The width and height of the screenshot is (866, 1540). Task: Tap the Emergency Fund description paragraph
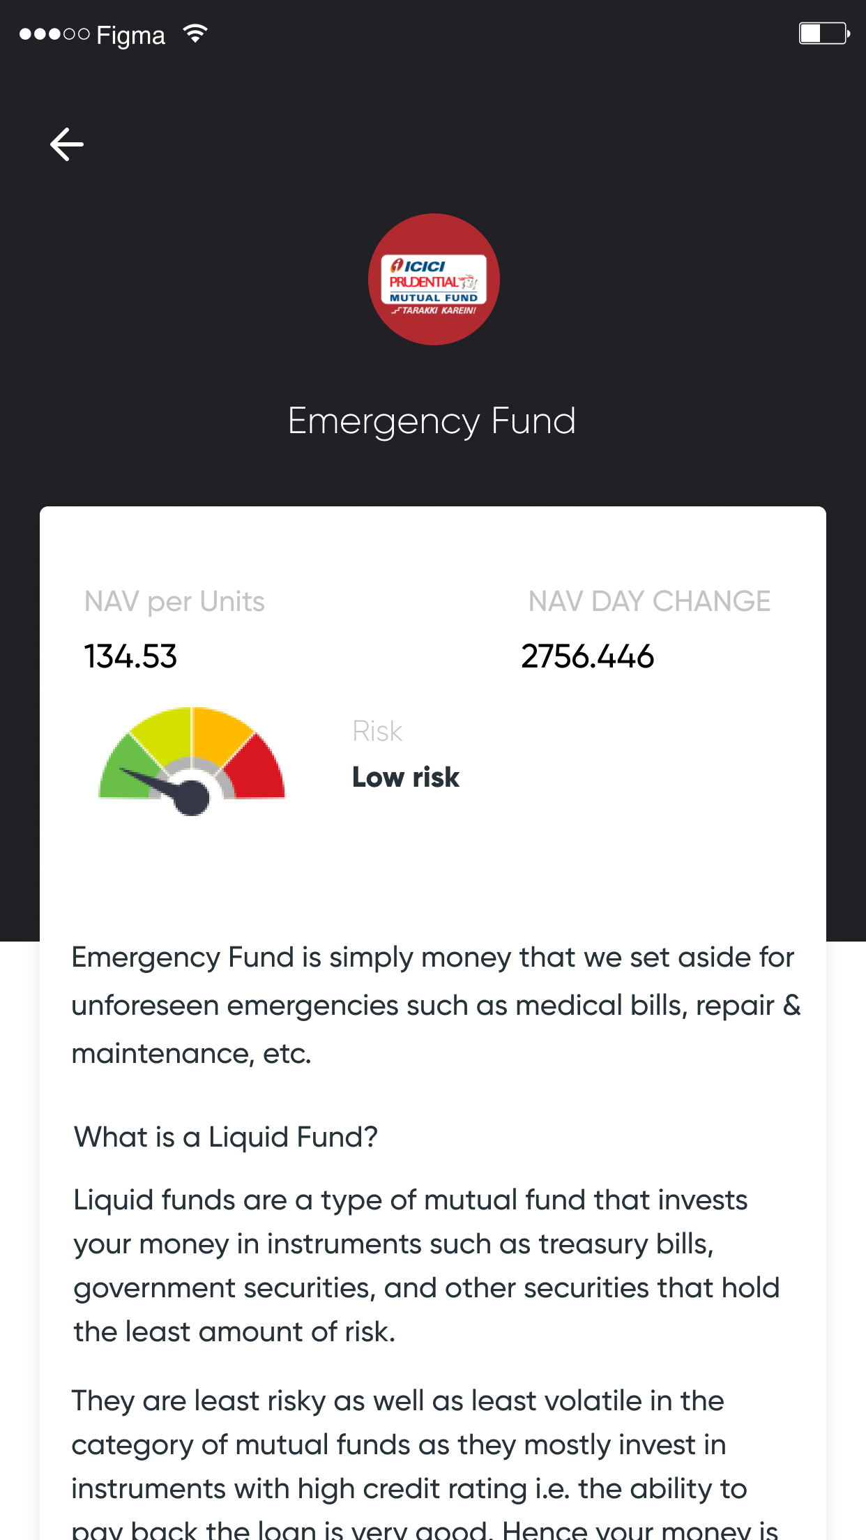(436, 1005)
